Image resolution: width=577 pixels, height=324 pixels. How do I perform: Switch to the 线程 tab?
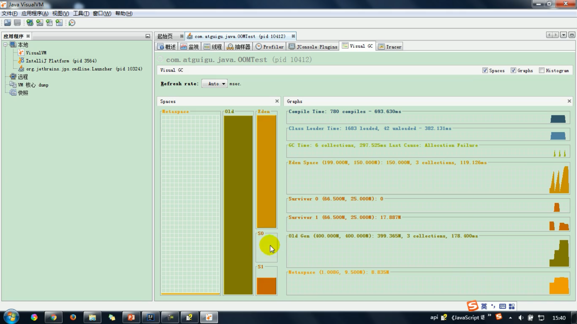click(213, 46)
